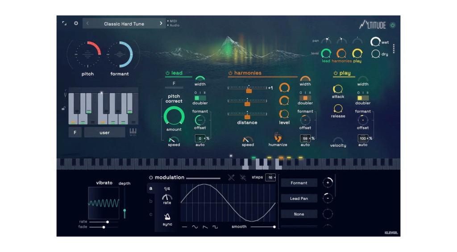Screen dimensions: 457x252
Task: Toggle the modulation grid snap icon
Action: point(243,178)
